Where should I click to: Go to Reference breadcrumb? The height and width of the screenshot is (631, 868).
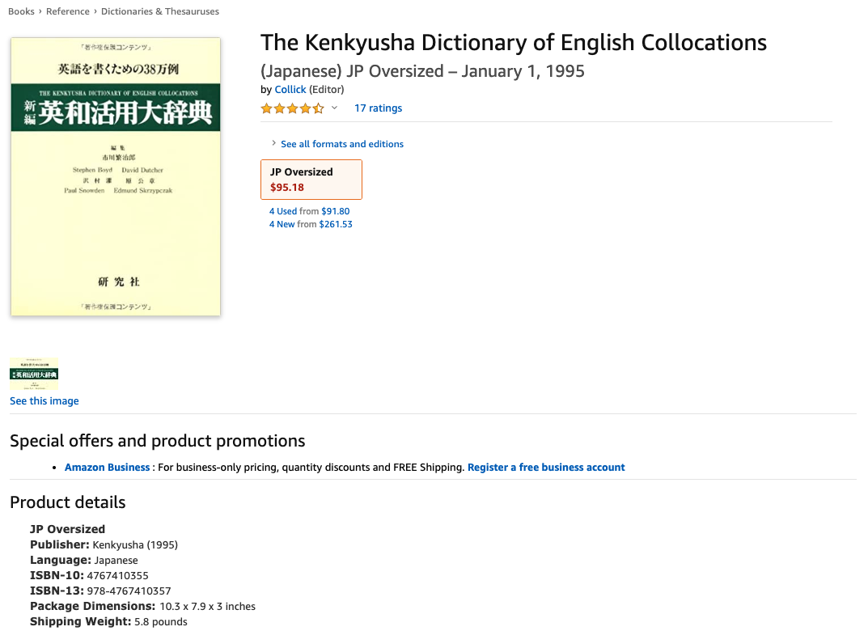click(68, 11)
